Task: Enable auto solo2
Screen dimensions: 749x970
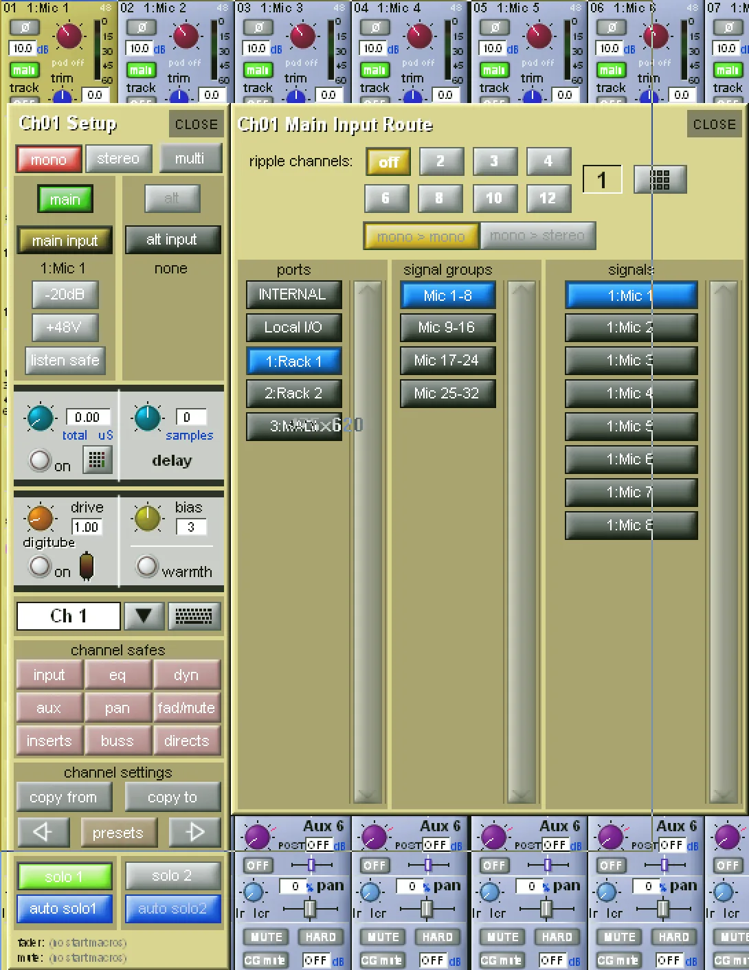Action: point(172,909)
